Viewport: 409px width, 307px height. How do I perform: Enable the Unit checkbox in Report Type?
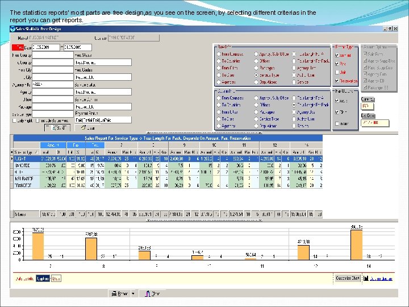point(337,72)
